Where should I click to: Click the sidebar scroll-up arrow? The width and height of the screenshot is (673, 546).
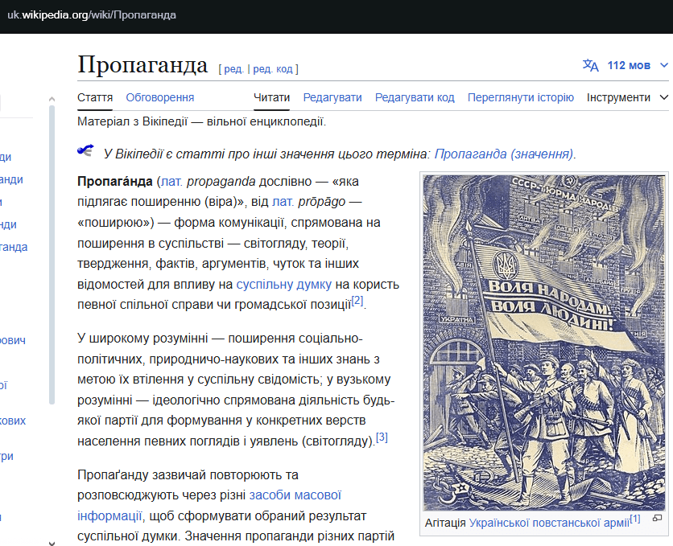pyautogui.click(x=52, y=99)
